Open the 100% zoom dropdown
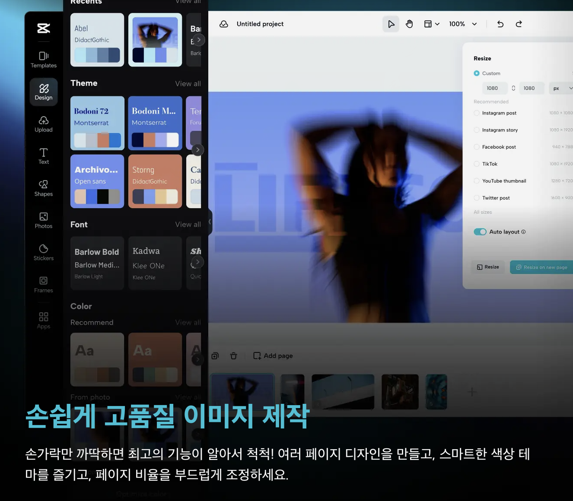Image resolution: width=573 pixels, height=501 pixels. (x=463, y=24)
